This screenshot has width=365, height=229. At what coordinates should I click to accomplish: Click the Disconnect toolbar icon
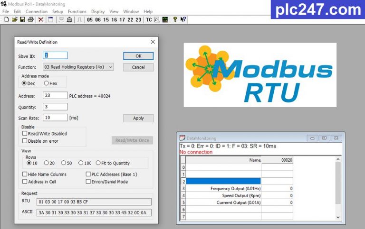tap(69, 19)
